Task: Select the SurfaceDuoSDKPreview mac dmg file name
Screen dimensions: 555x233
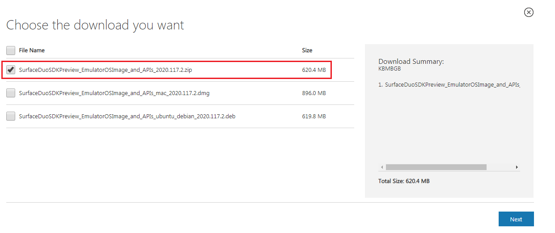Action: [114, 93]
